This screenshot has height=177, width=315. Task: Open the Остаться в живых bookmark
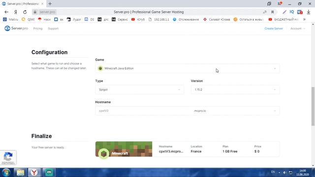tap(249, 20)
